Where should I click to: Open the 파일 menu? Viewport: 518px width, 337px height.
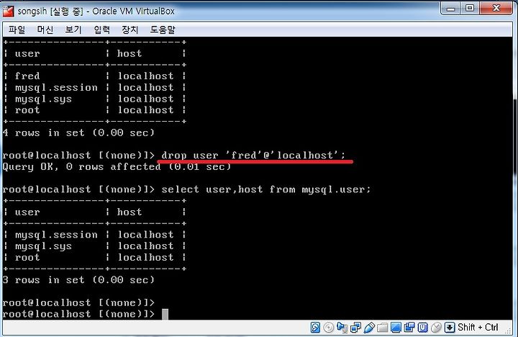[x=17, y=30]
